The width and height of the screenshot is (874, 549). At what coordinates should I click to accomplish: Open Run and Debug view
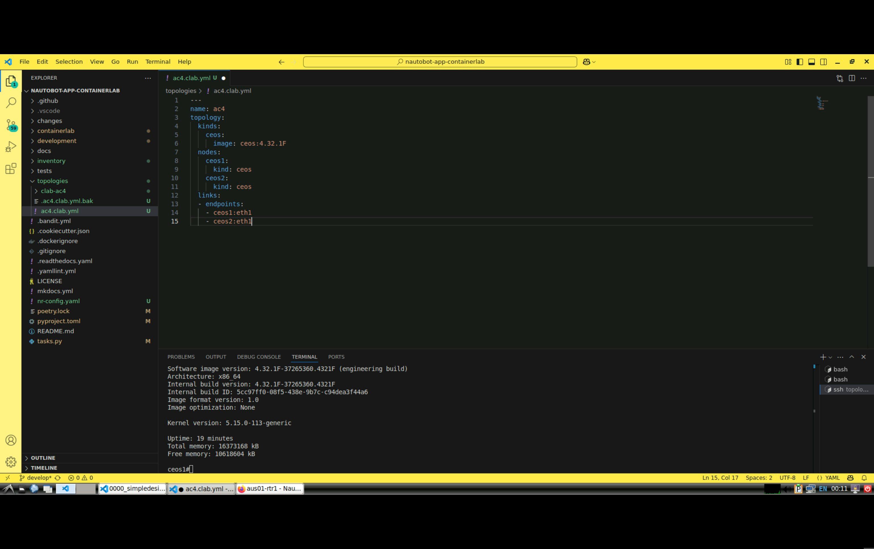(x=11, y=147)
